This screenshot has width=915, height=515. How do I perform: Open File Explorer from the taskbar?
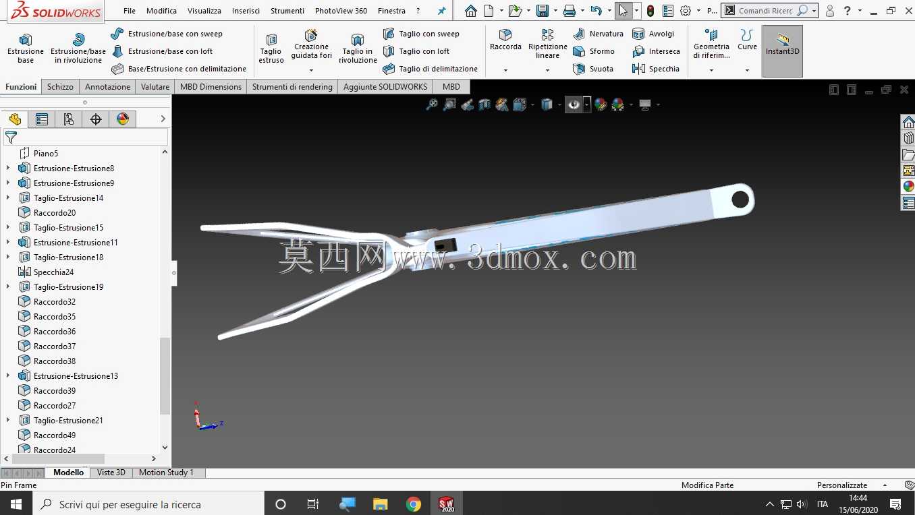pyautogui.click(x=381, y=504)
